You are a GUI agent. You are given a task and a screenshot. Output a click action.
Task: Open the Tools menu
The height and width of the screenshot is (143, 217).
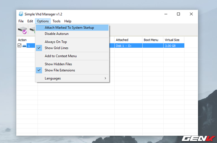pos(57,21)
